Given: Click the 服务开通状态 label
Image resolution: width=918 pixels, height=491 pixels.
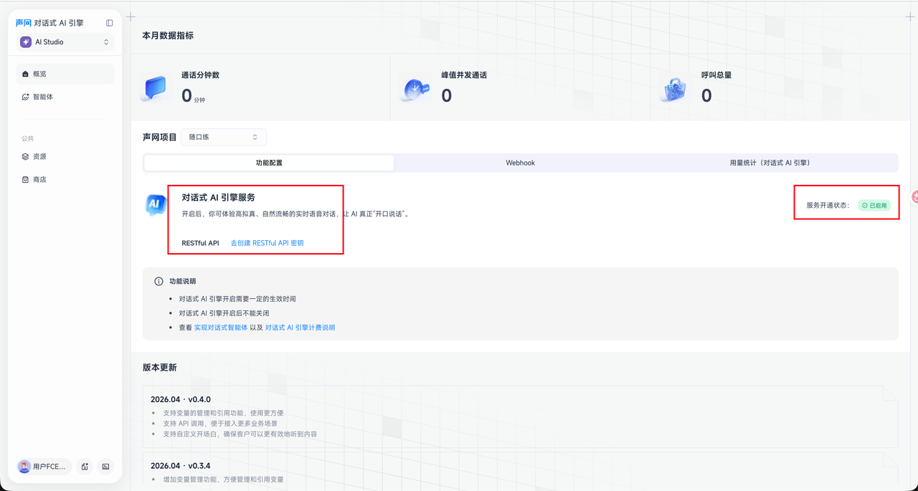Looking at the screenshot, I should pos(828,205).
